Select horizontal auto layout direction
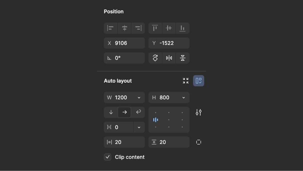The height and width of the screenshot is (171, 303). point(125,112)
